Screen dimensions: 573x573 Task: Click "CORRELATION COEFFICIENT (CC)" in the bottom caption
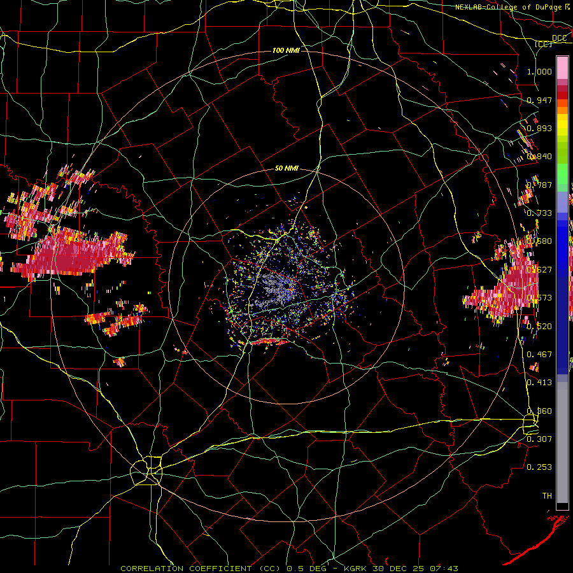(x=201, y=569)
